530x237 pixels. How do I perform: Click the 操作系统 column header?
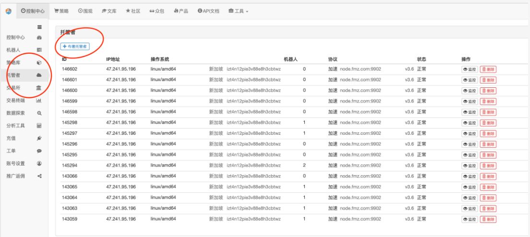[x=160, y=59]
